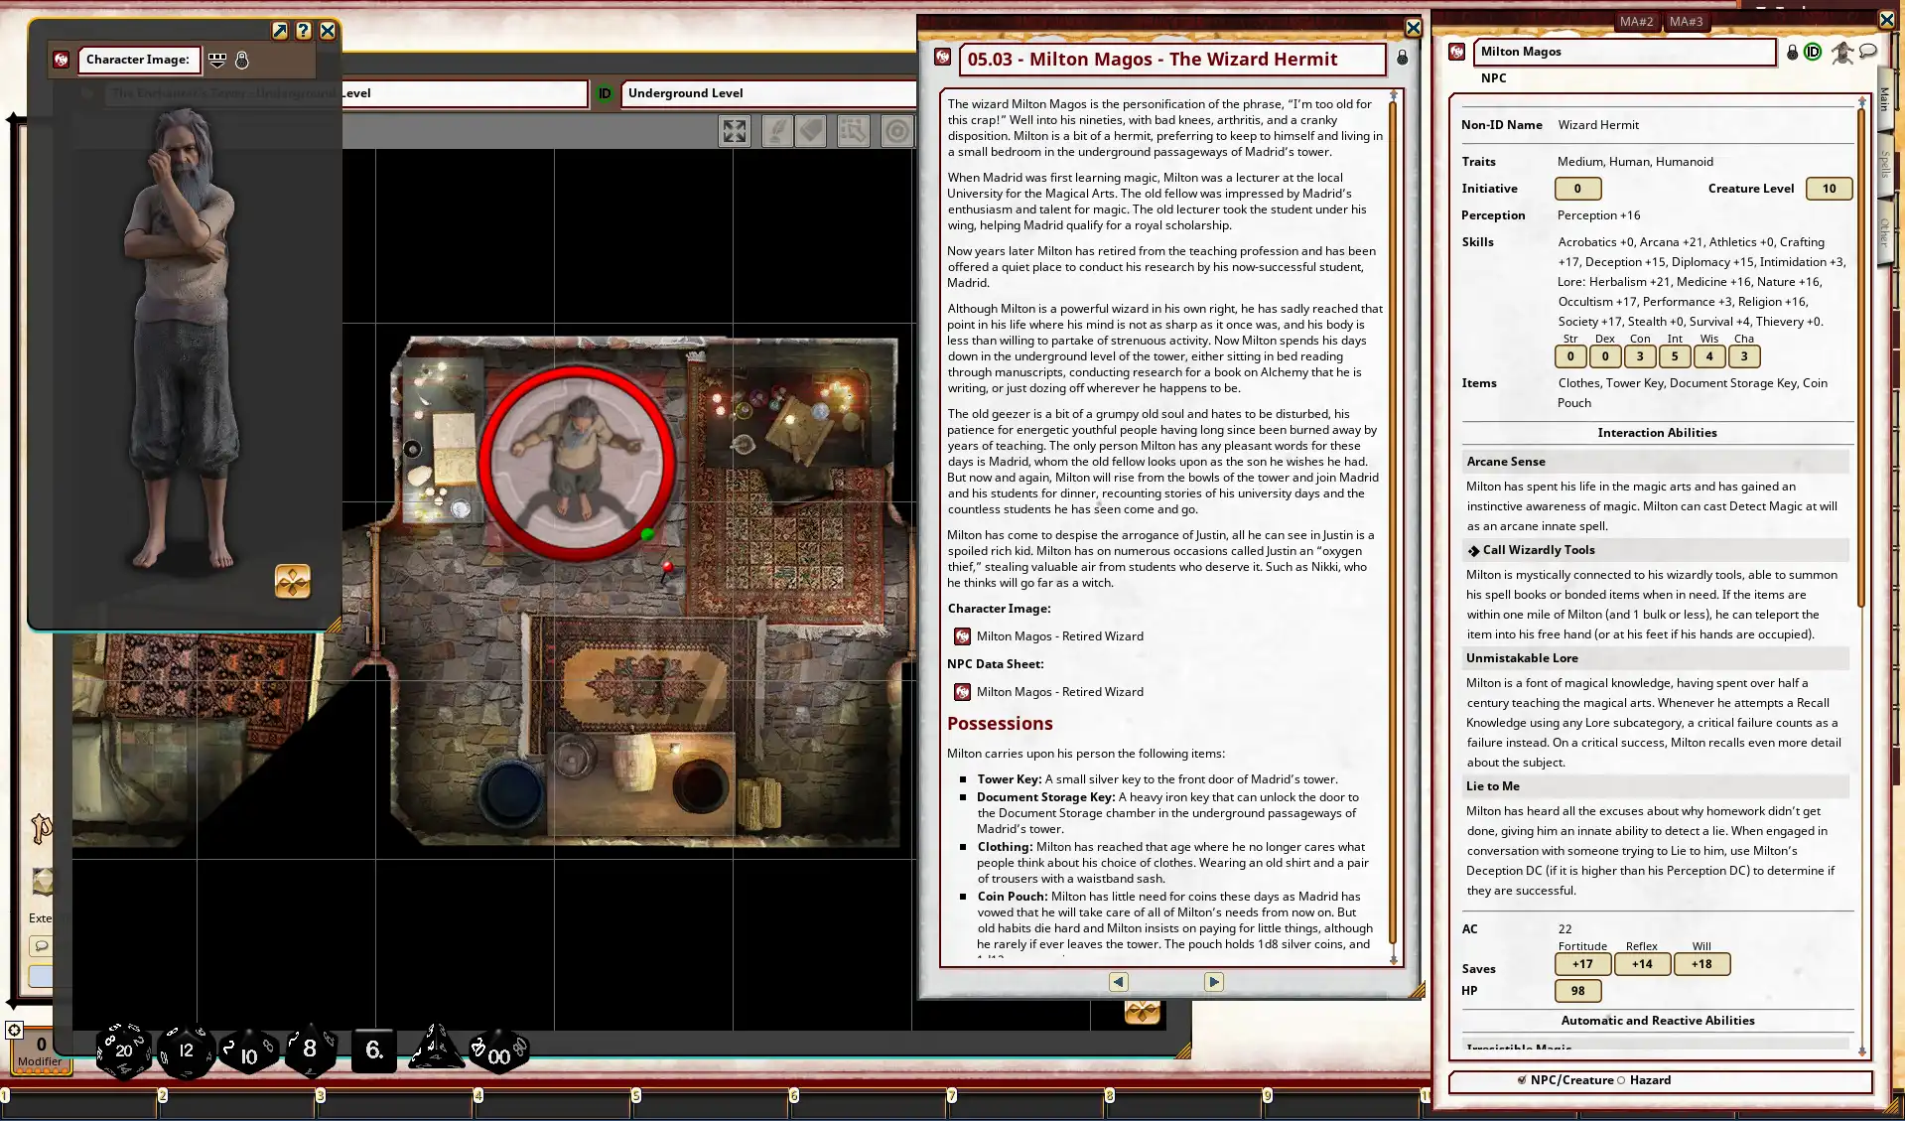Click the speech bubble icon on NPC sheet
1905x1121 pixels.
pyautogui.click(x=1868, y=52)
